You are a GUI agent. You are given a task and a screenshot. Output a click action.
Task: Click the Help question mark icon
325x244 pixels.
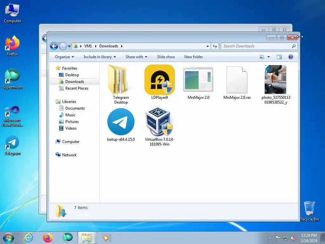[x=291, y=57]
